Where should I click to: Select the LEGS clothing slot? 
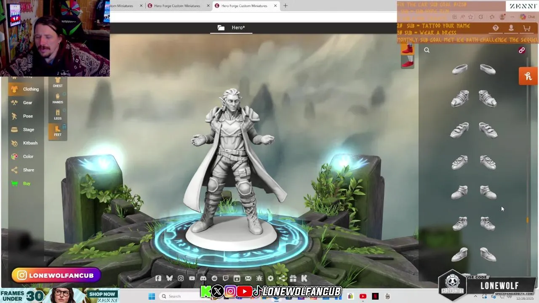[x=58, y=114]
